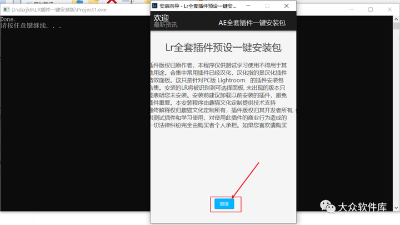Click 最新资讯 text under 欢迎
The width and height of the screenshot is (400, 225).
coord(166,25)
